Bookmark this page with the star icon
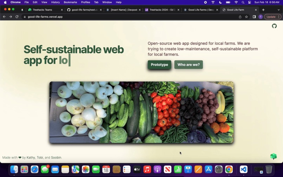The image size is (283, 177). (x=246, y=17)
